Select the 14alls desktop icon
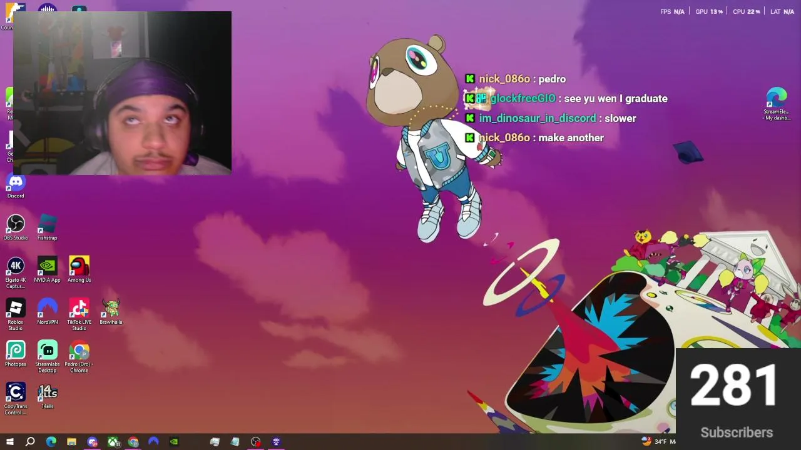The height and width of the screenshot is (450, 801). [x=48, y=396]
